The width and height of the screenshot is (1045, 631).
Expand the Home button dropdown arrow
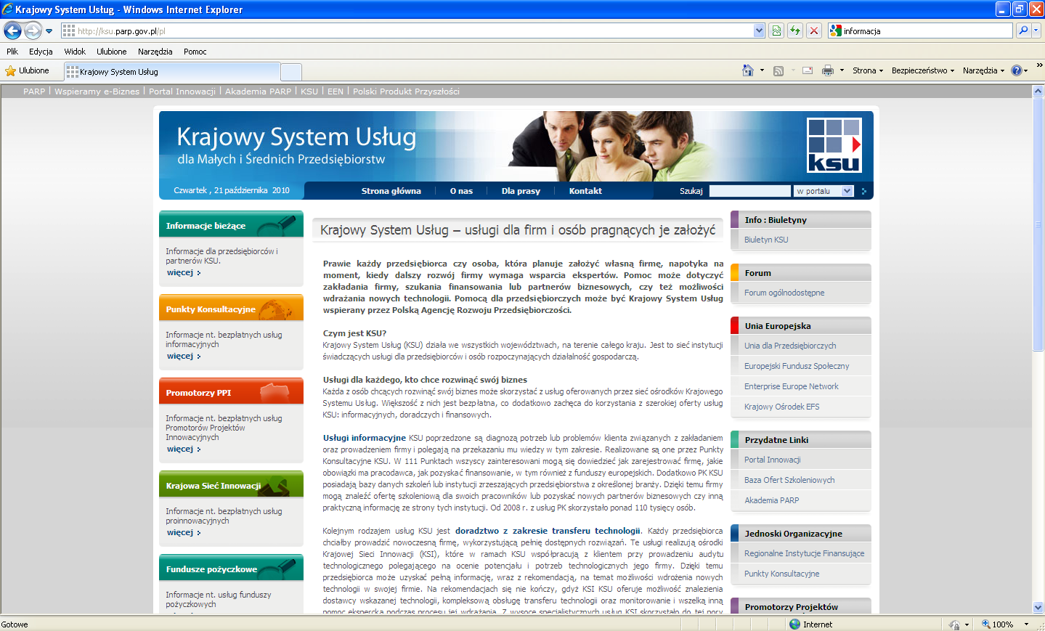tap(762, 70)
